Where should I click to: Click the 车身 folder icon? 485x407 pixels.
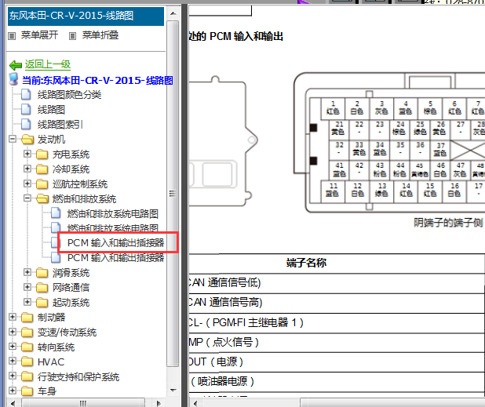(x=27, y=391)
